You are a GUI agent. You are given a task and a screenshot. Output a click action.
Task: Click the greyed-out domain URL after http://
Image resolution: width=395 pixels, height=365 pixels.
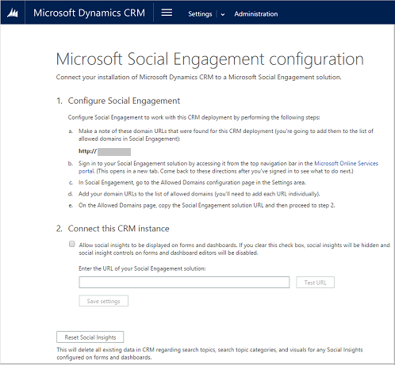coord(114,152)
